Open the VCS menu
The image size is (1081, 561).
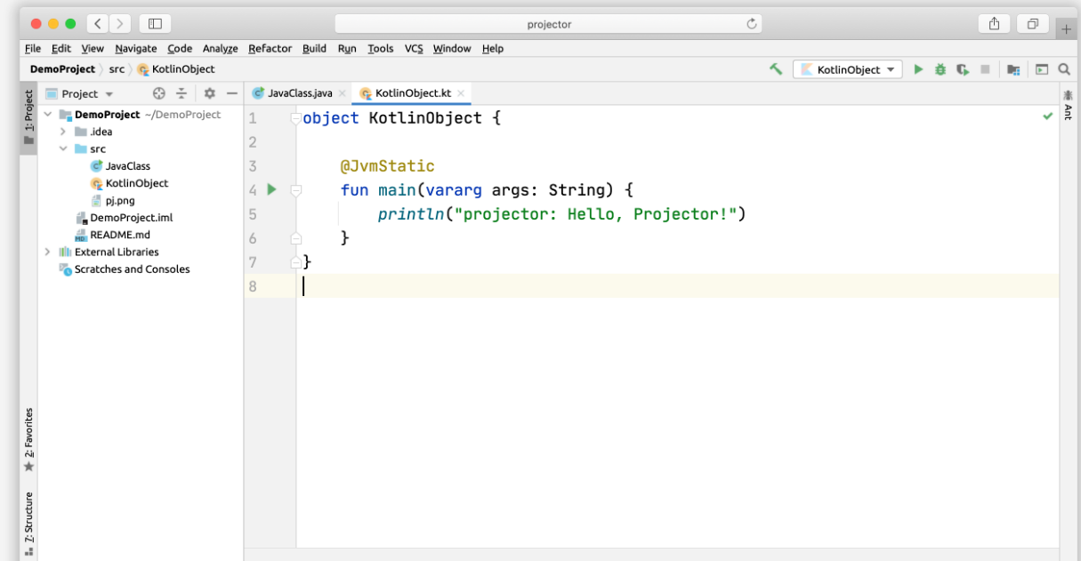[x=414, y=48]
